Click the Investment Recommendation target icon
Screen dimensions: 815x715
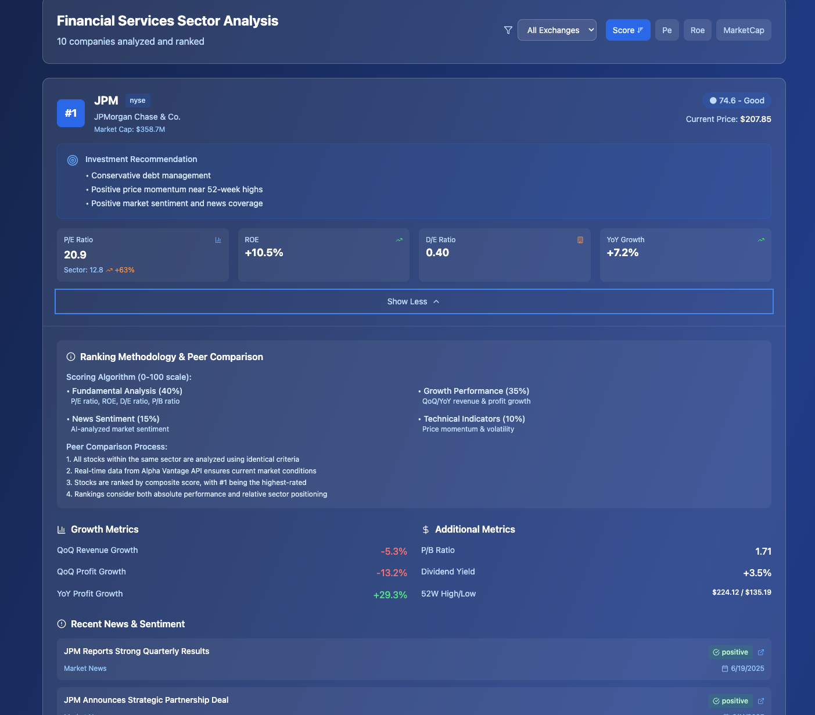[73, 160]
